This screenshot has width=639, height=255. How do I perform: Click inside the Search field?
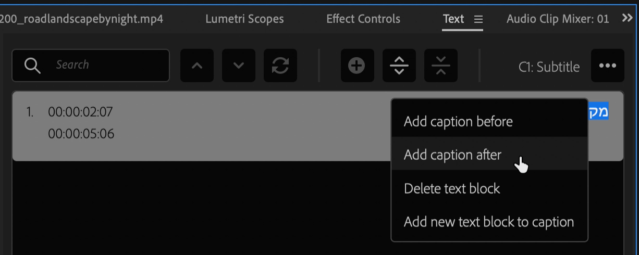coord(91,66)
